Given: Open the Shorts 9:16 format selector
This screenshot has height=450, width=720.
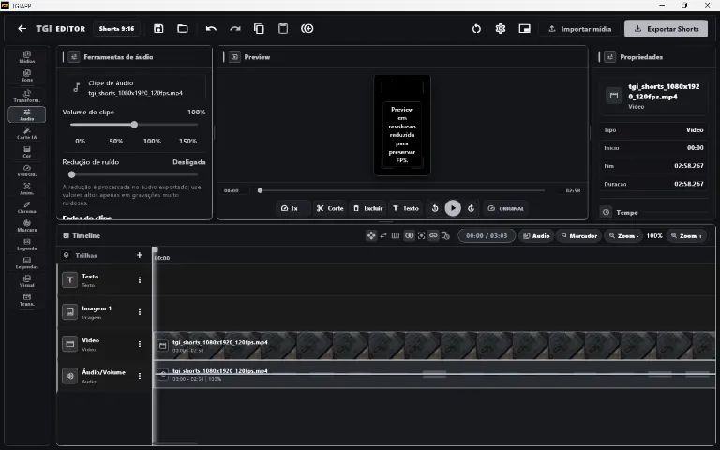Looking at the screenshot, I should [116, 28].
